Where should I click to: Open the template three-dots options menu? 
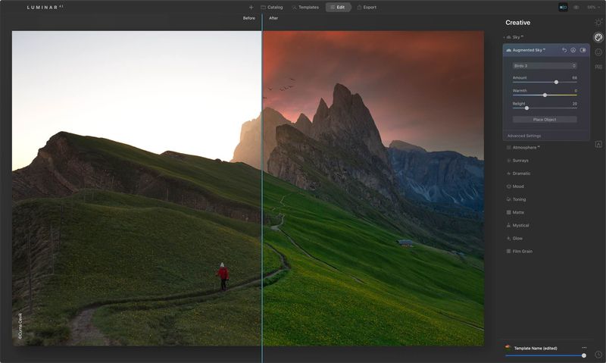[x=584, y=348]
